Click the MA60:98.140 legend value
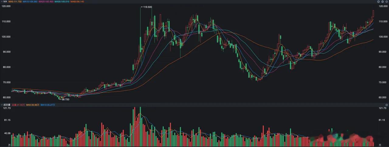This screenshot has width=389, height=147. tap(77, 2)
